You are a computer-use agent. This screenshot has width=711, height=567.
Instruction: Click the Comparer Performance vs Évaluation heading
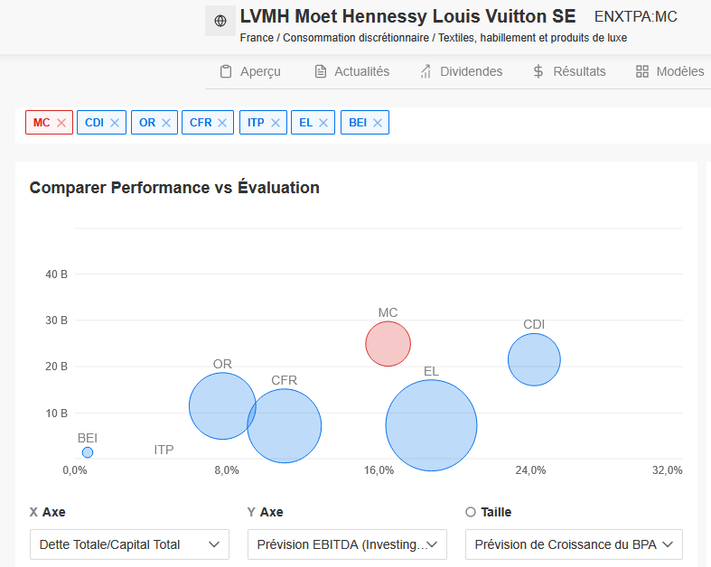coord(174,188)
